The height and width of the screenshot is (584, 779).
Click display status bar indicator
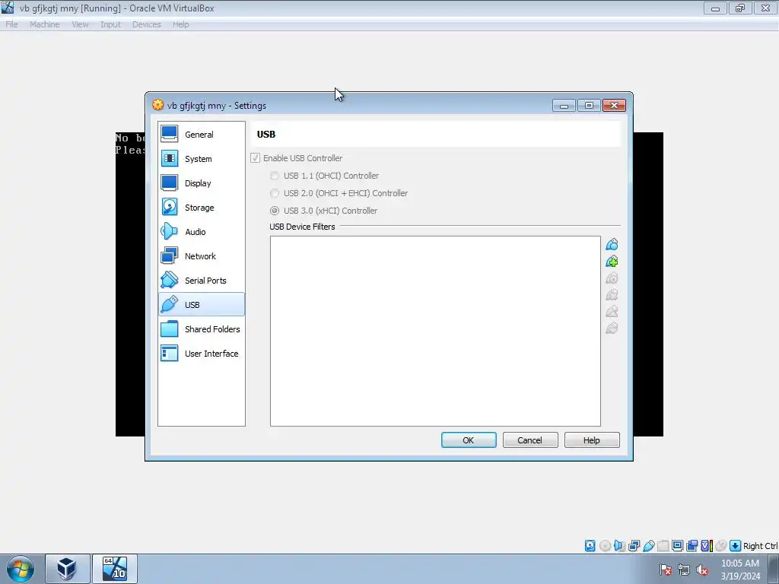pos(677,546)
